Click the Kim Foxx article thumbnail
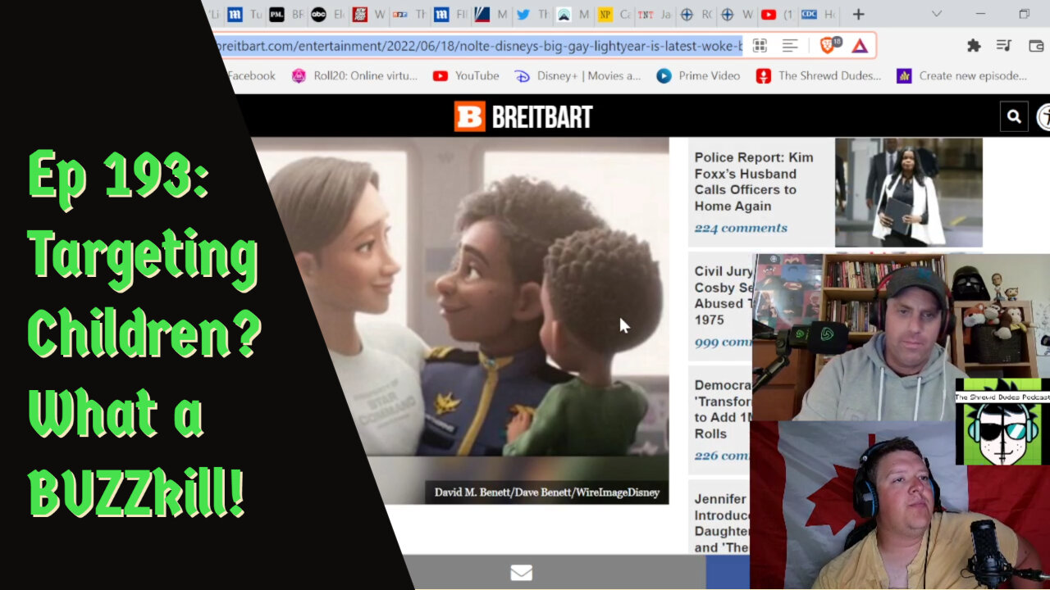Image resolution: width=1050 pixels, height=590 pixels. click(x=908, y=193)
